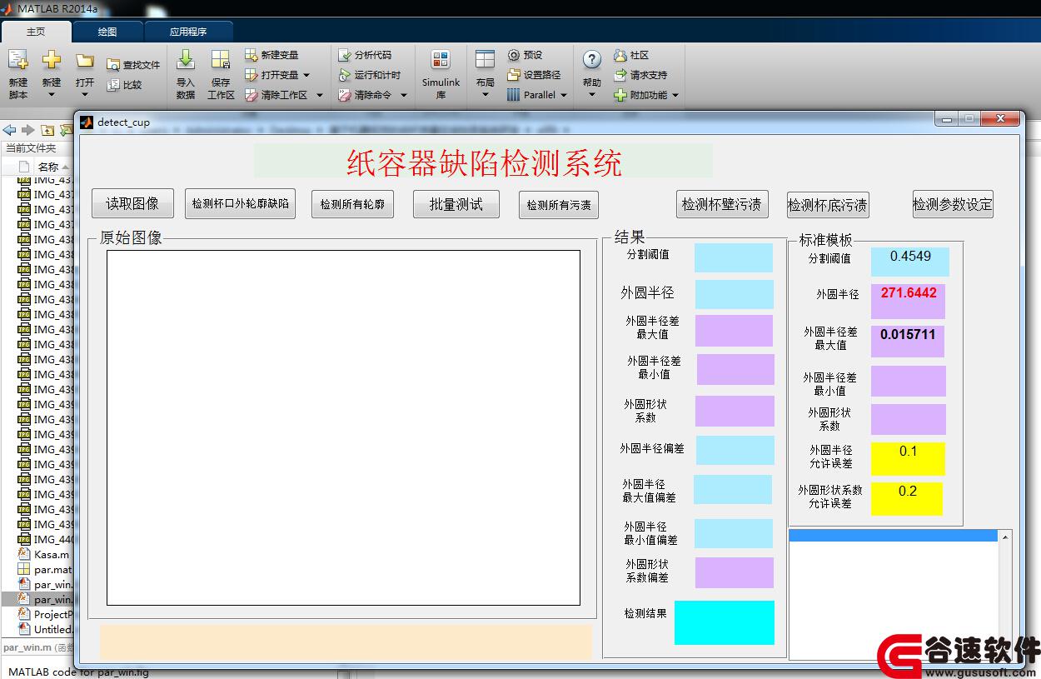Open the Simulink 库 library icon
The height and width of the screenshot is (679, 1041).
[x=441, y=60]
